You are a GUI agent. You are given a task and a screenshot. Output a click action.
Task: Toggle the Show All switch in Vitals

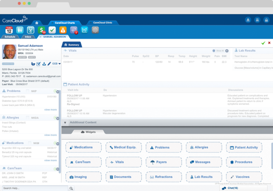[x=214, y=51]
